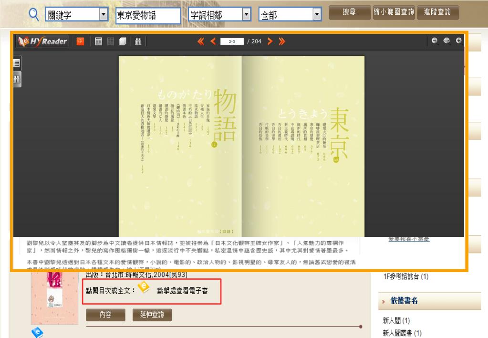Click the right page of the book (東京)

click(303, 147)
